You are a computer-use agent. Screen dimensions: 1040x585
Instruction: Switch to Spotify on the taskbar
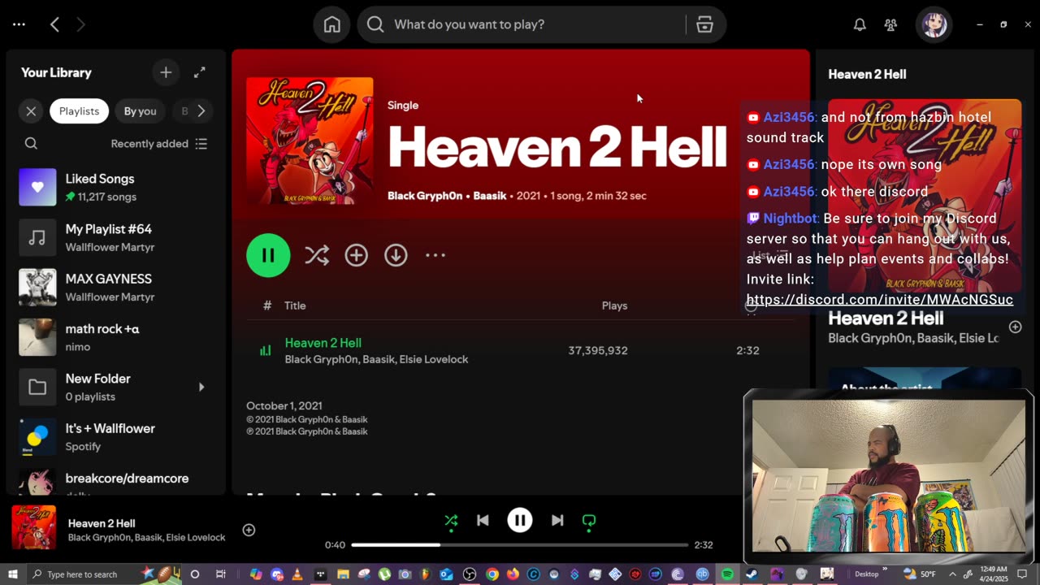(727, 574)
